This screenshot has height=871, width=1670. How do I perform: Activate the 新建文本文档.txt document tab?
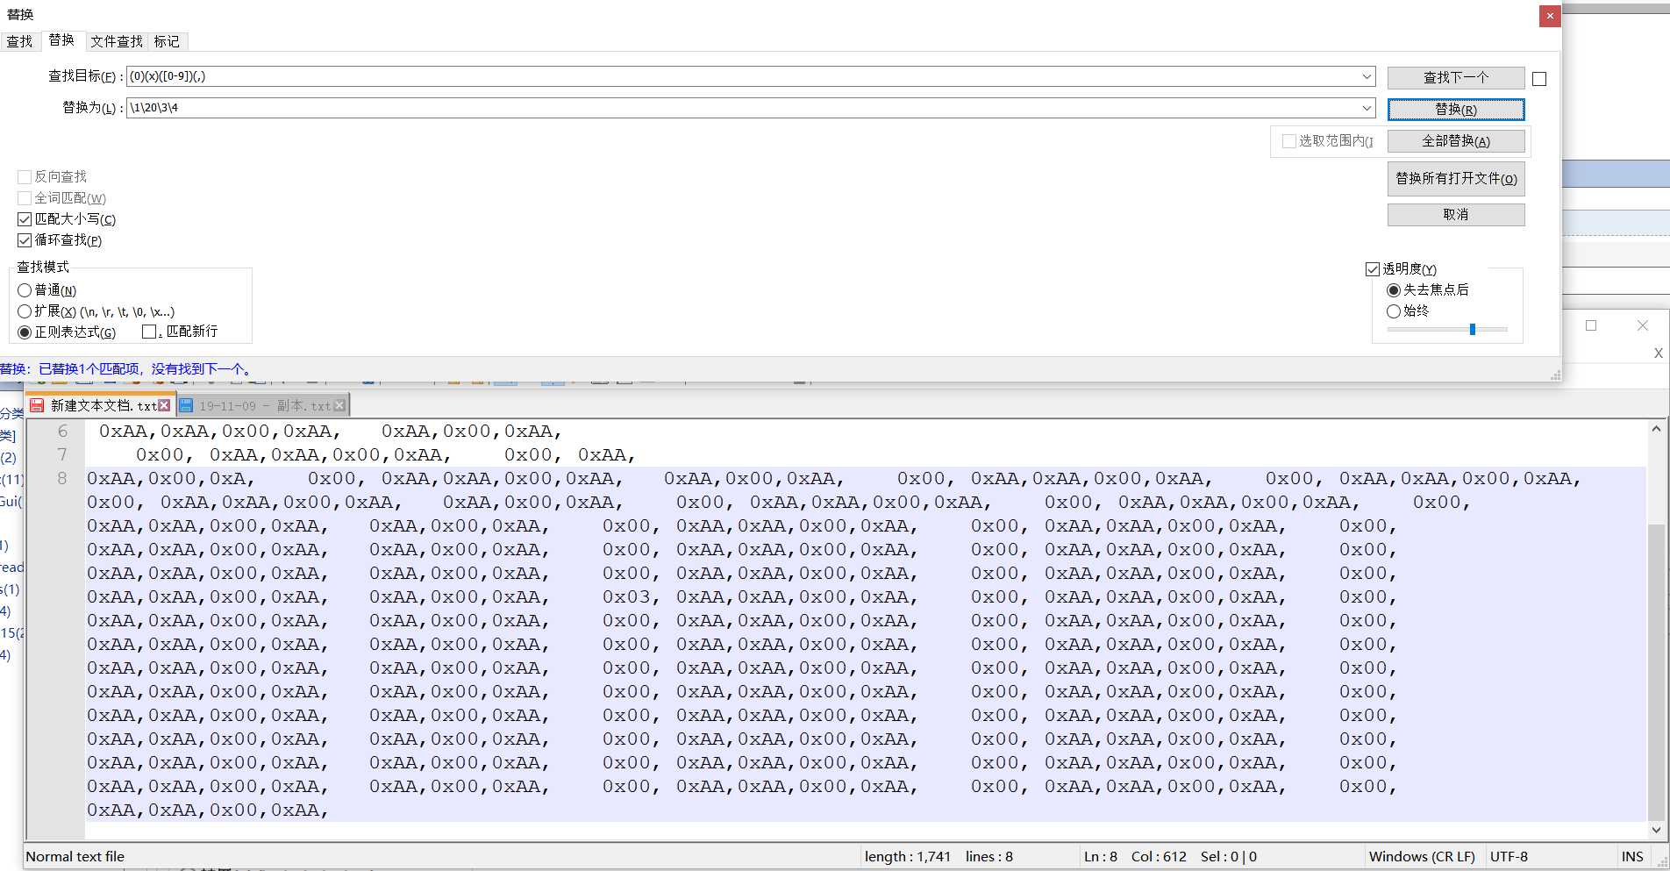102,405
